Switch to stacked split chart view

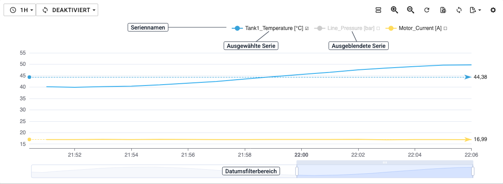(x=378, y=10)
